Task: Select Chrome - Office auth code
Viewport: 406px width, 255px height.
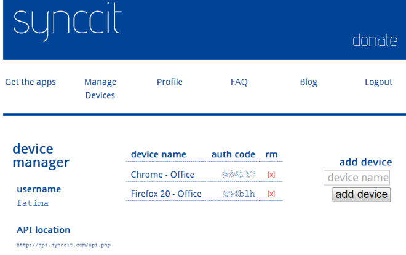Action: pos(239,175)
